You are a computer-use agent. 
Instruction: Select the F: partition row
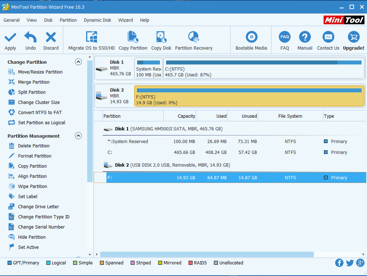coord(230,177)
